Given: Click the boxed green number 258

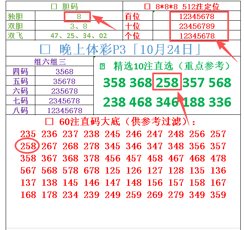Looking at the screenshot, I should (x=167, y=82).
